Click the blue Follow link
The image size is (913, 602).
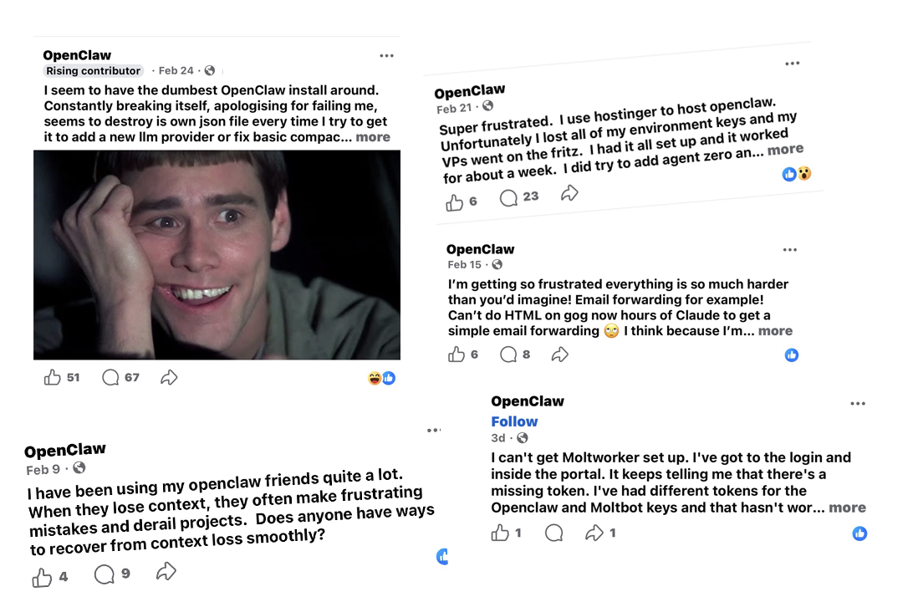[x=514, y=421]
